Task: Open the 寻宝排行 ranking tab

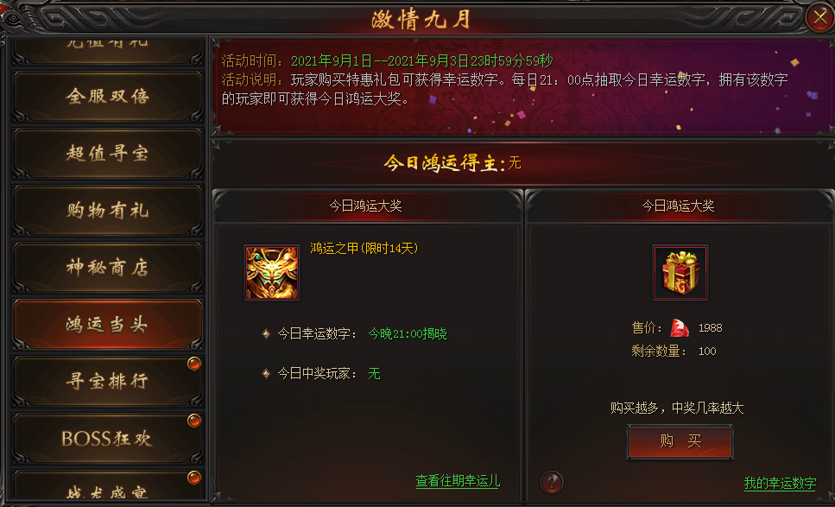Action: [108, 381]
